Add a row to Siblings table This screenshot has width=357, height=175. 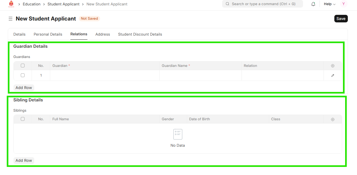24,160
